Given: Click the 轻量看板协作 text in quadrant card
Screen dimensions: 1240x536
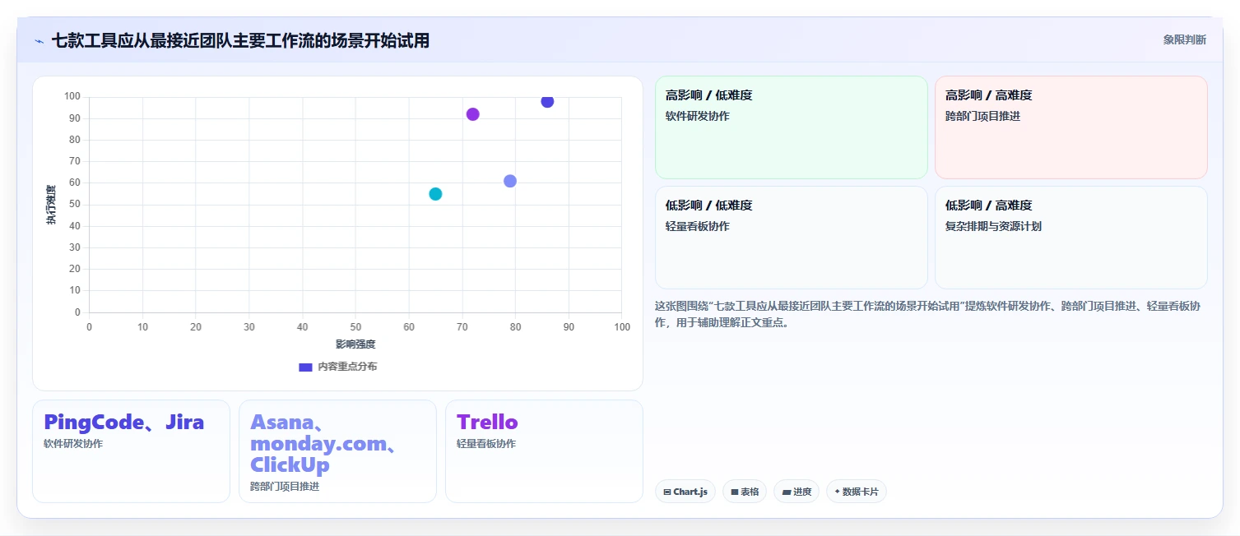Looking at the screenshot, I should click(x=698, y=226).
